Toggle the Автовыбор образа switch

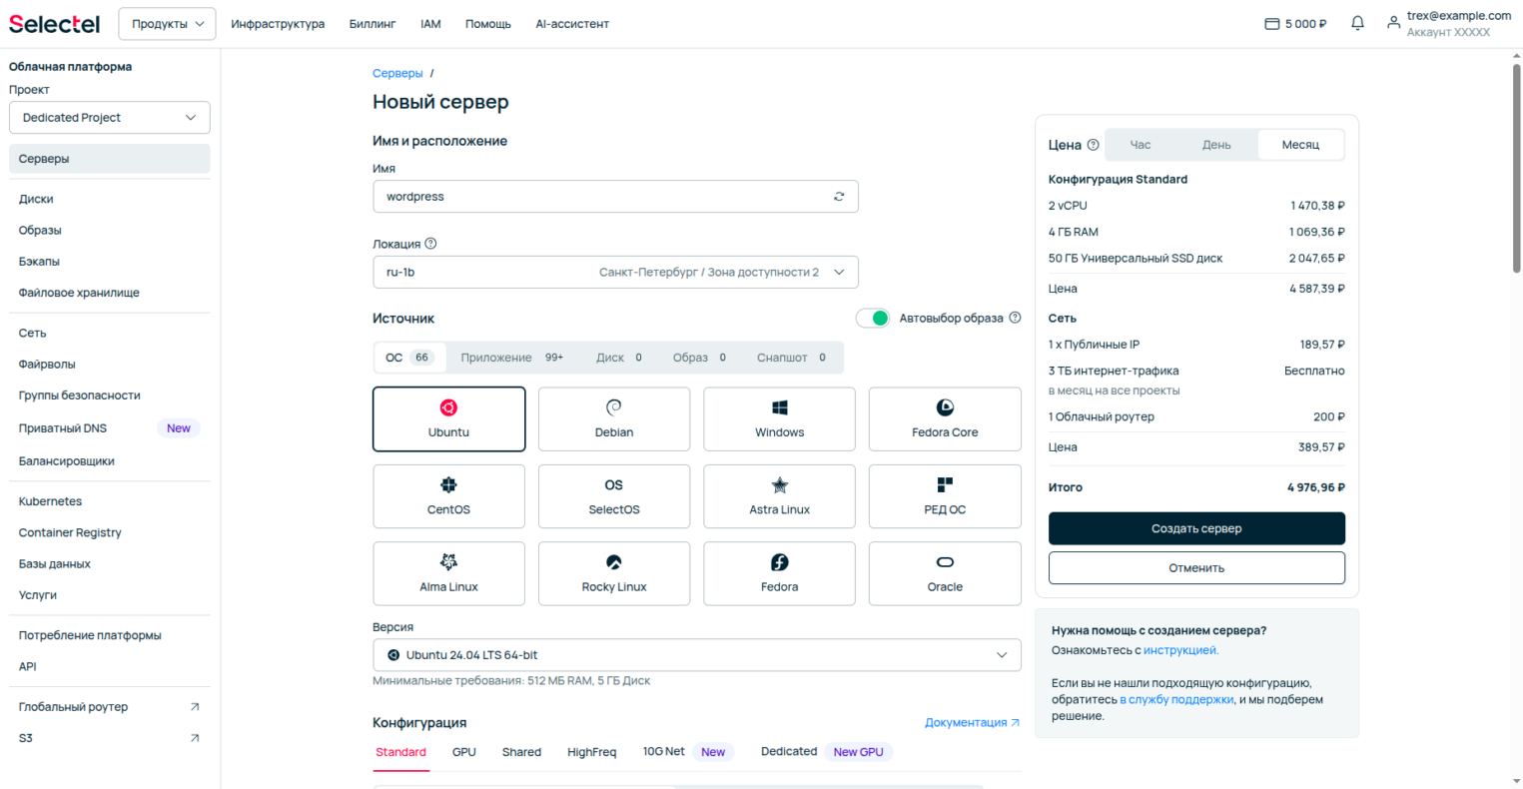(x=873, y=318)
